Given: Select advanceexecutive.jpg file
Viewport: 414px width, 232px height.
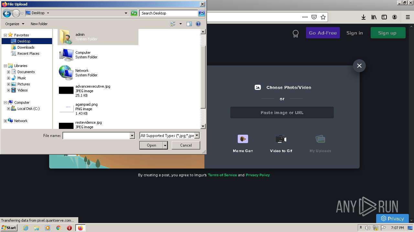Looking at the screenshot, I should 98,91.
